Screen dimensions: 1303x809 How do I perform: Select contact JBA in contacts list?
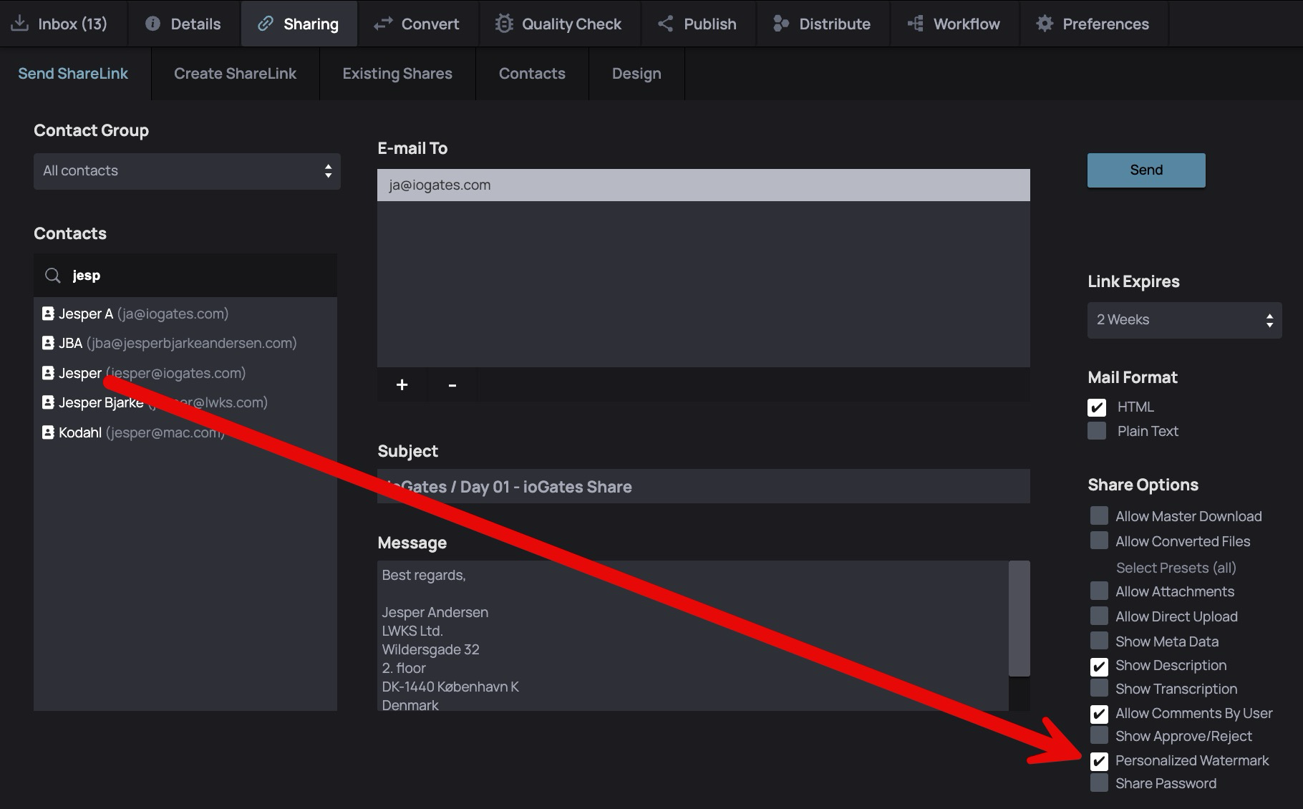(70, 343)
